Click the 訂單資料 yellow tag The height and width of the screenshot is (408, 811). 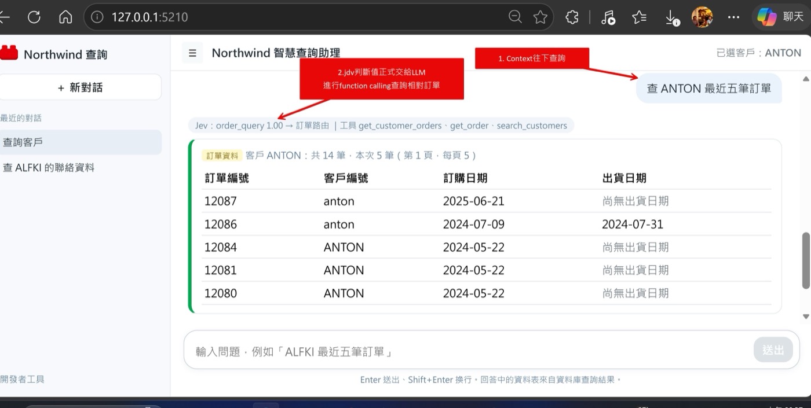pyautogui.click(x=221, y=155)
